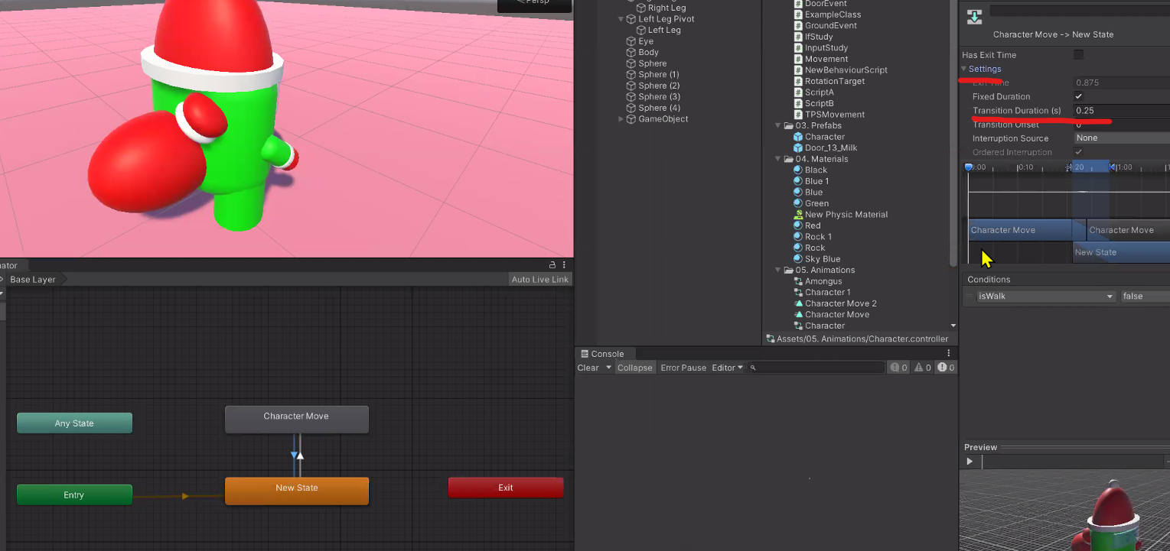Click the Base Layer breadcrumb

(33, 280)
